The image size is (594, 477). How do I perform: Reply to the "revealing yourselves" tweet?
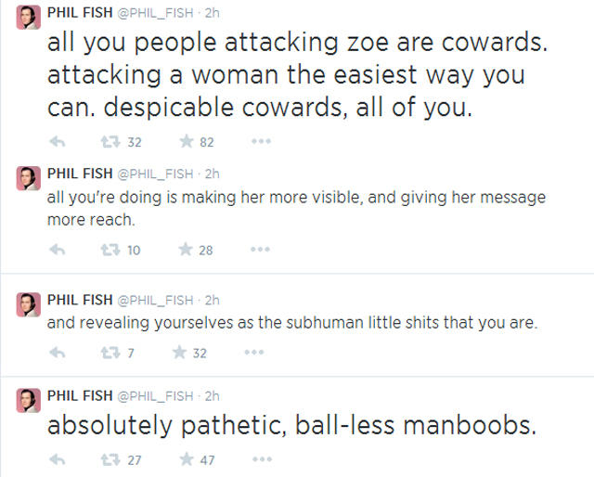click(x=58, y=353)
